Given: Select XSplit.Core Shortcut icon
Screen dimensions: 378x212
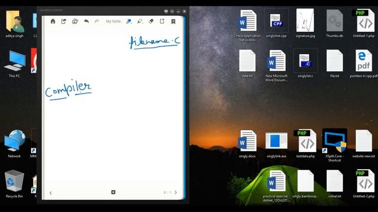Looking at the screenshot, I should tap(334, 145).
